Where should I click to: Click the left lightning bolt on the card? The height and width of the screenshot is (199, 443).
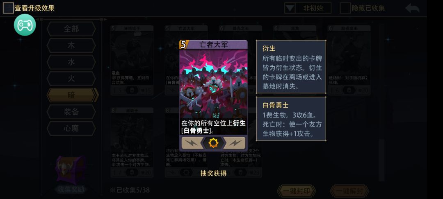(192, 143)
